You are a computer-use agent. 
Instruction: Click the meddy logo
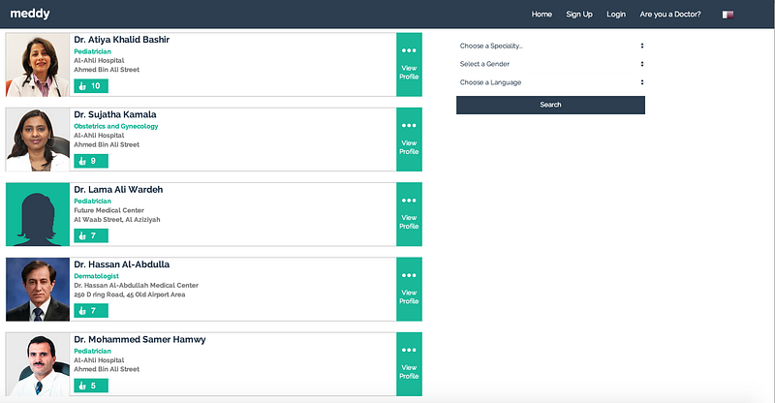coord(30,14)
